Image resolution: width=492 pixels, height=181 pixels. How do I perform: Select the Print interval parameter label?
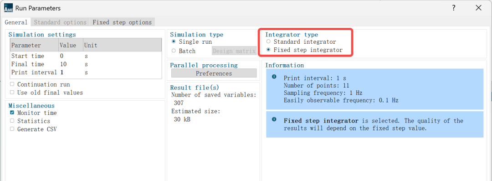(34, 72)
